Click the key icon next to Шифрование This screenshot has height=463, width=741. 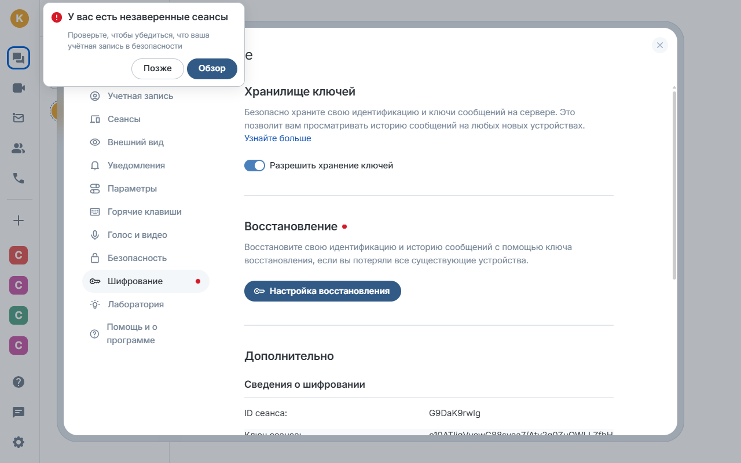click(x=95, y=281)
